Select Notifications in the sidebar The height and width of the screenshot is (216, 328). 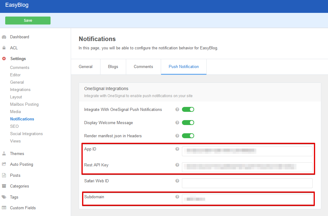tap(22, 119)
